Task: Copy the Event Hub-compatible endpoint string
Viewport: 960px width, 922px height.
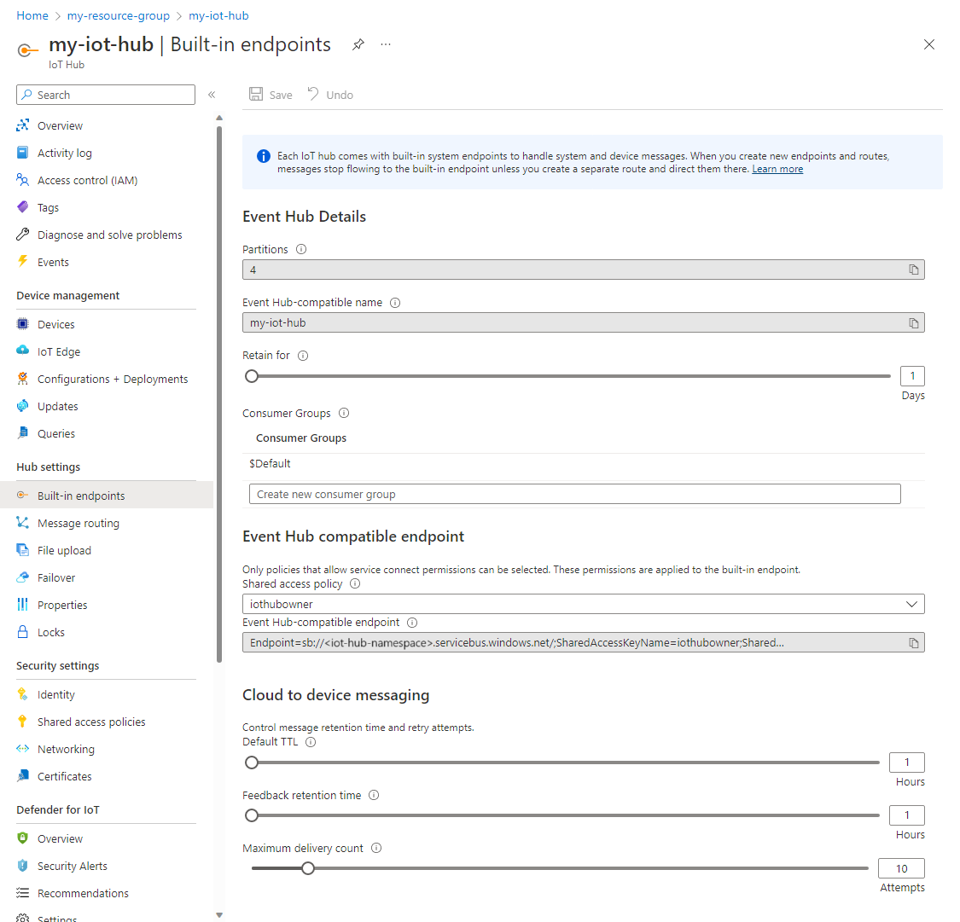Action: (913, 643)
